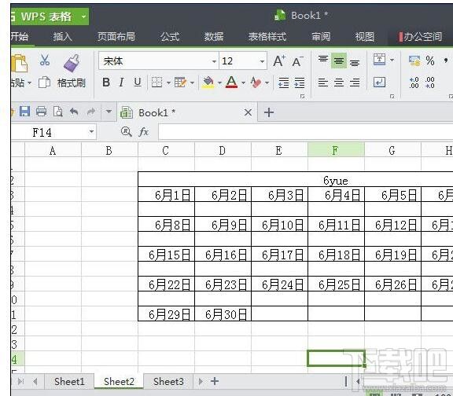Image resolution: width=453 pixels, height=396 pixels.
Task: Switch to Sheet1 tab
Action: tap(69, 382)
